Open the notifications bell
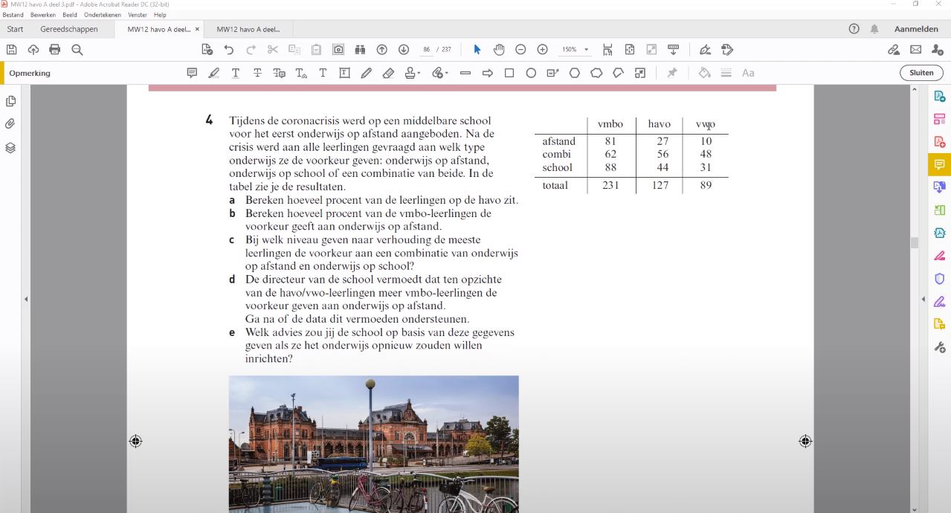951x513 pixels. click(874, 29)
